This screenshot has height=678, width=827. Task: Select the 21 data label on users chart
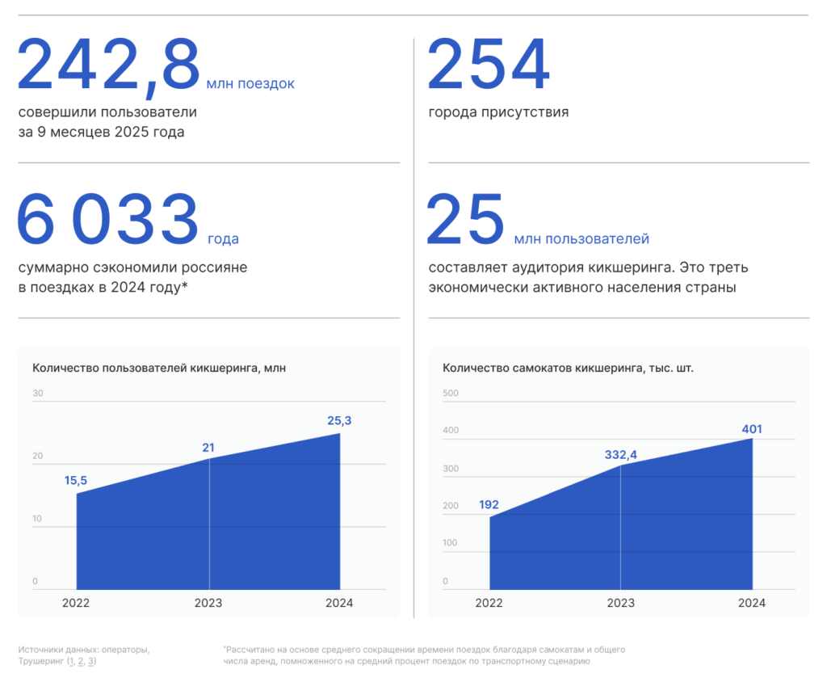(x=208, y=448)
